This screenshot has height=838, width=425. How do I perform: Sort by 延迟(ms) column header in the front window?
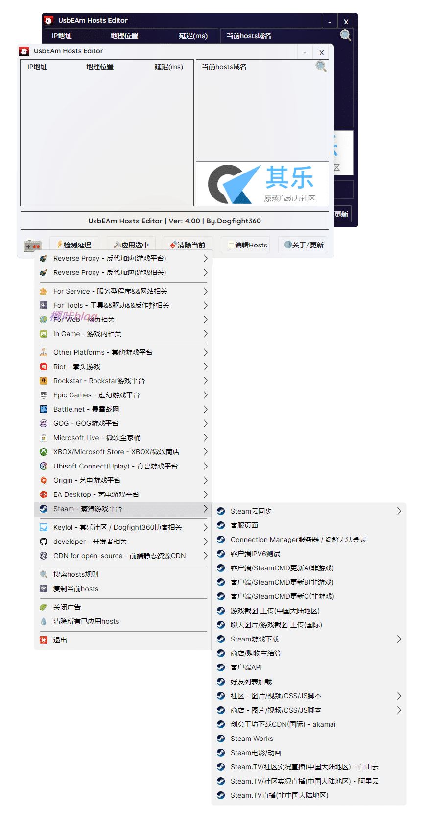[x=169, y=67]
